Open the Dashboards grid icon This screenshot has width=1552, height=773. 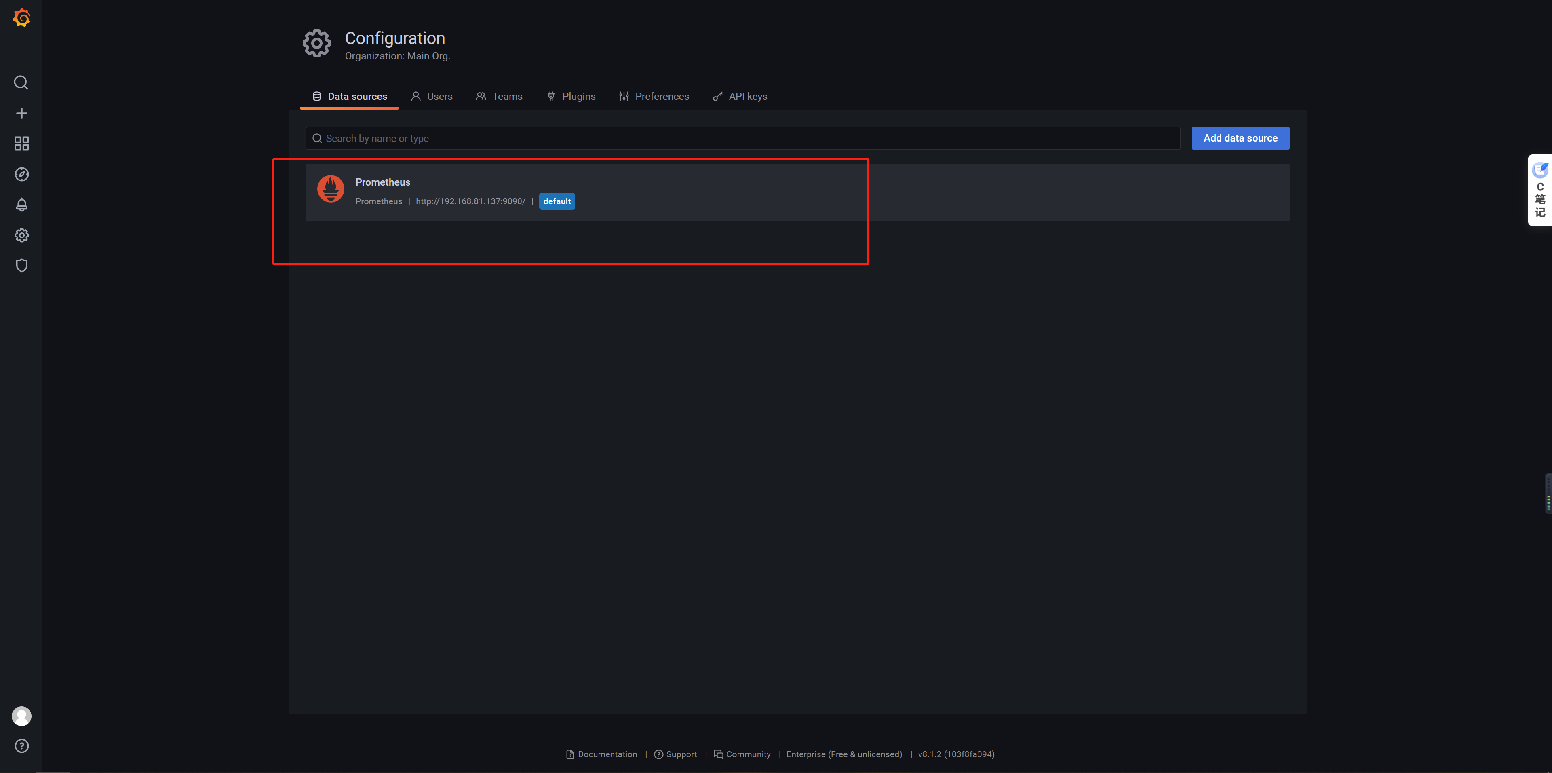point(22,144)
